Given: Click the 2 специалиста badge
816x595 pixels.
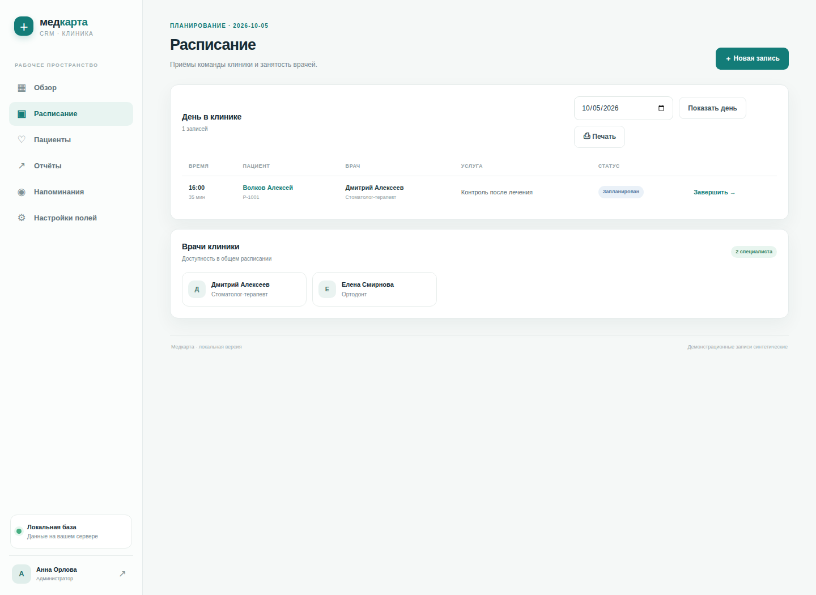Looking at the screenshot, I should tap(754, 252).
